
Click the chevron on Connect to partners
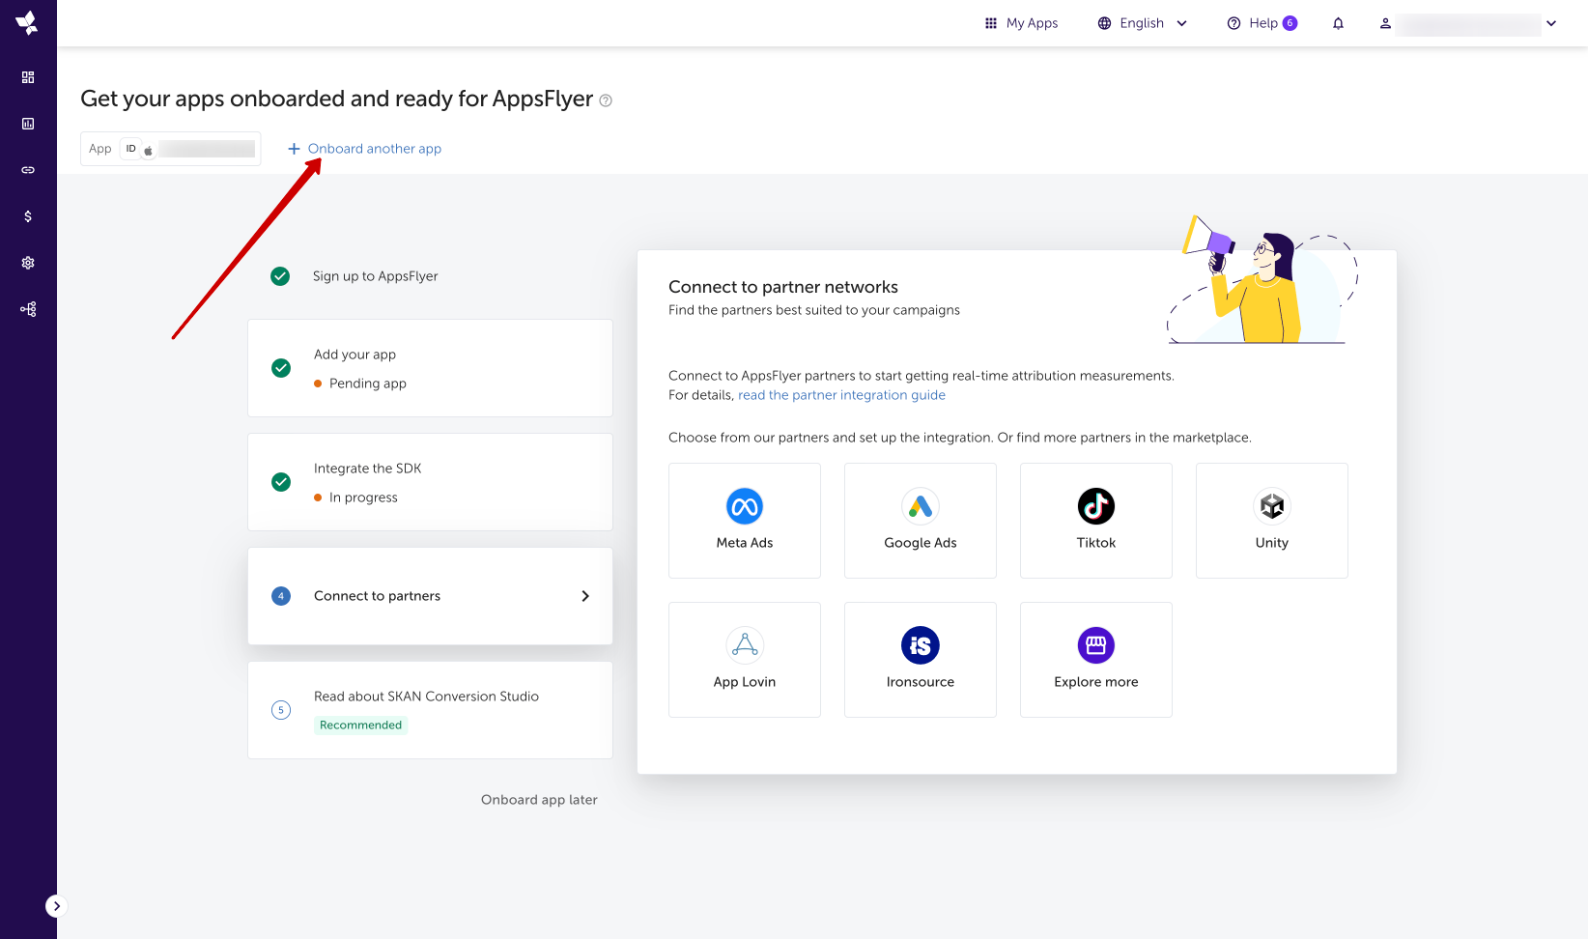585,596
